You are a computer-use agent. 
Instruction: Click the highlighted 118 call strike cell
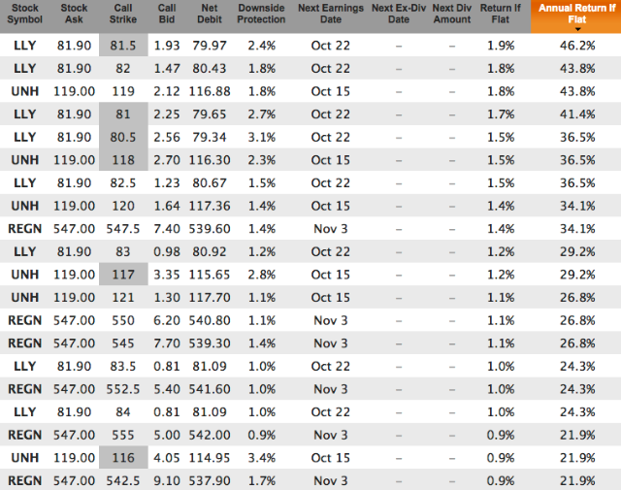click(123, 160)
